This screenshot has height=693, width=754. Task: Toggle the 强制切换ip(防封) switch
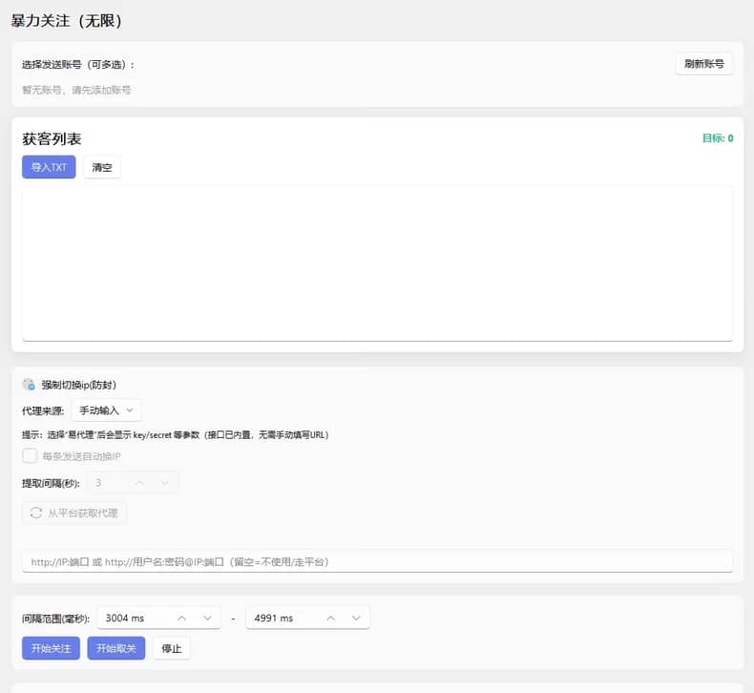[x=29, y=385]
